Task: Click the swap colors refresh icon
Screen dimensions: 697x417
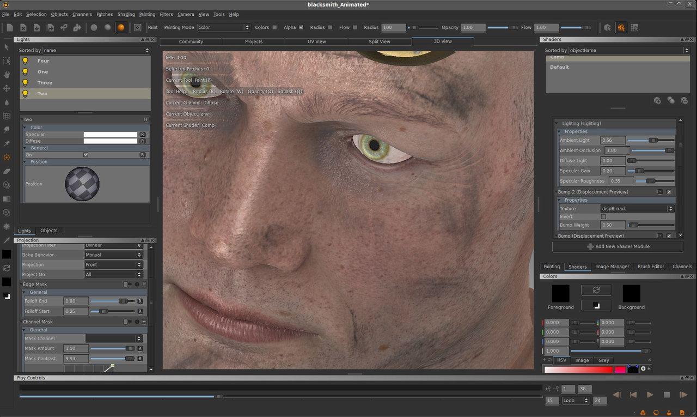Action: [596, 290]
